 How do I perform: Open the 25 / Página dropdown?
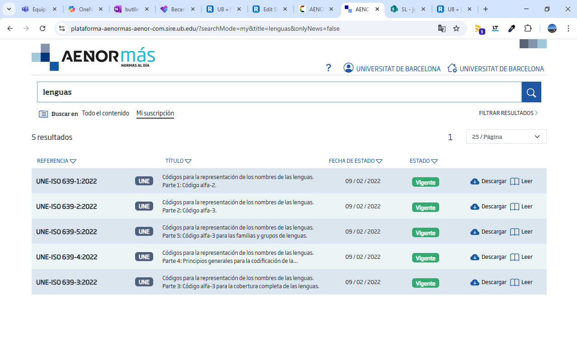(x=506, y=137)
